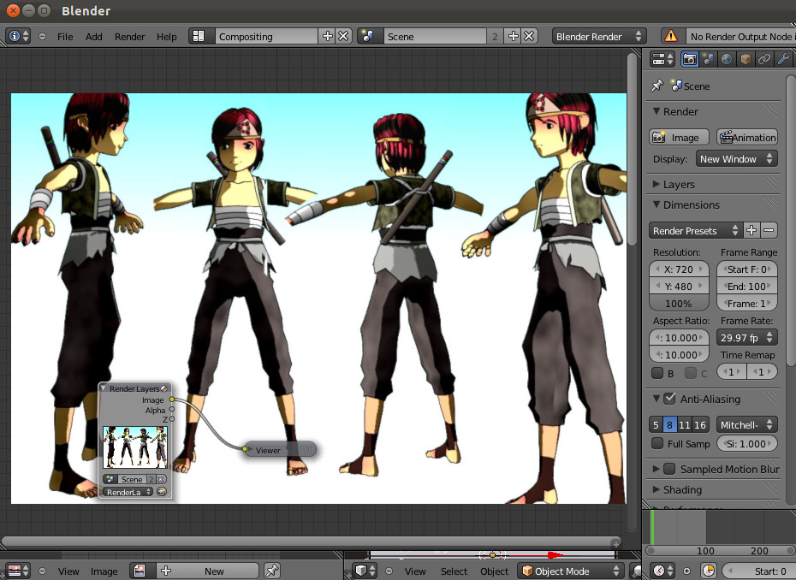Open the Blender Render engine dropdown

[x=599, y=36]
